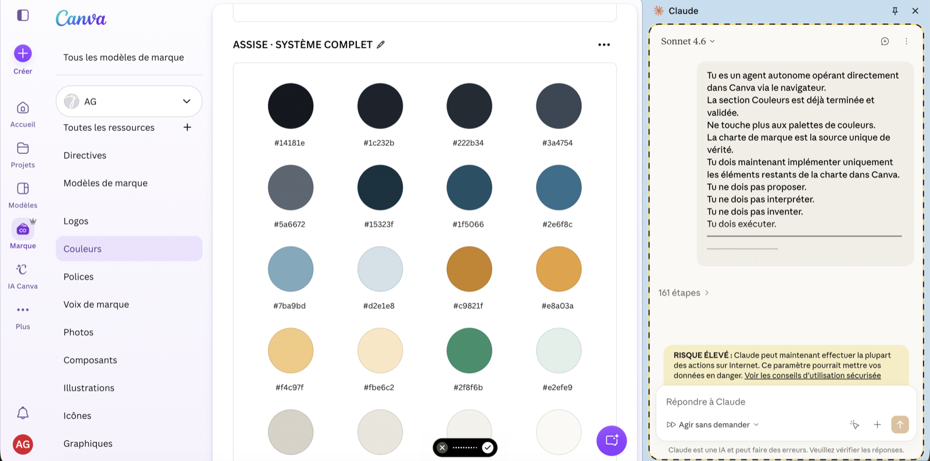Select the Couleurs section
This screenshot has height=461, width=930.
pyautogui.click(x=129, y=249)
